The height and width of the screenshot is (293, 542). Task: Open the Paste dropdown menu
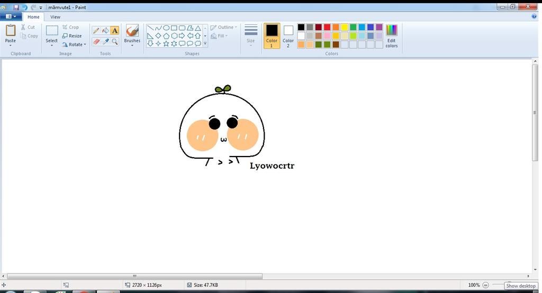10,43
